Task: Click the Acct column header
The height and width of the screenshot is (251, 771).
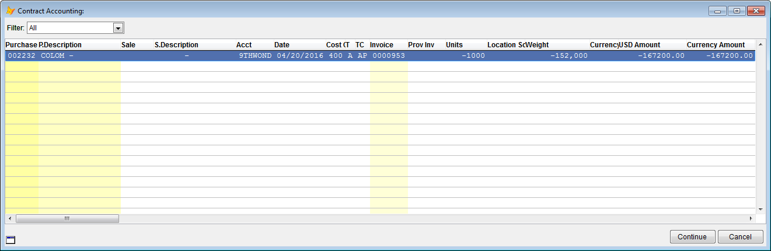Action: [x=254, y=45]
